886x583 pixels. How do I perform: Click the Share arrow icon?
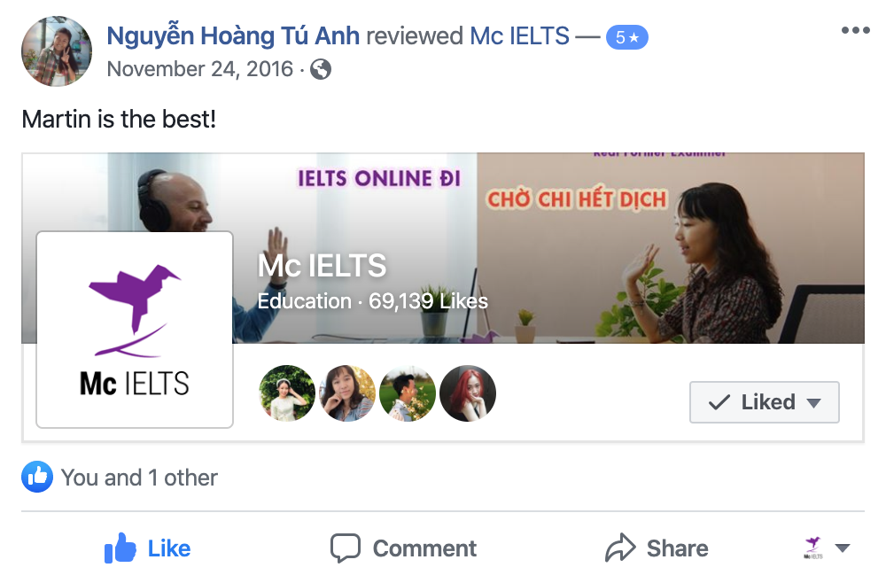(x=620, y=548)
